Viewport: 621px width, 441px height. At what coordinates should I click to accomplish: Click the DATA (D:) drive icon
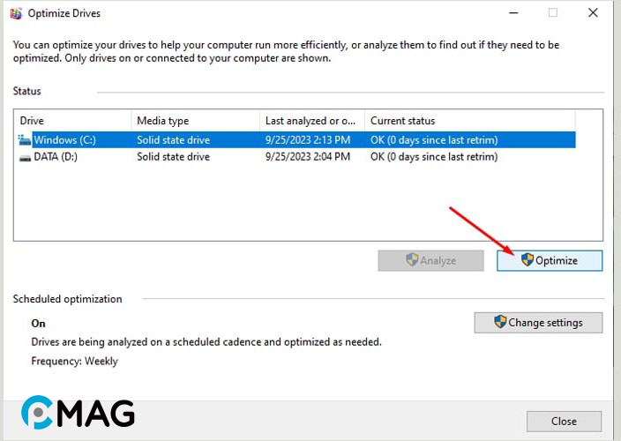pos(25,157)
